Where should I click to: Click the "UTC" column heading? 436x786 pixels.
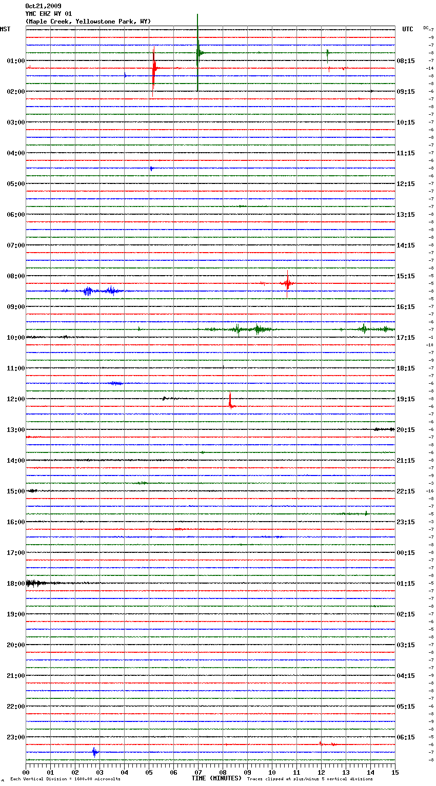[407, 29]
